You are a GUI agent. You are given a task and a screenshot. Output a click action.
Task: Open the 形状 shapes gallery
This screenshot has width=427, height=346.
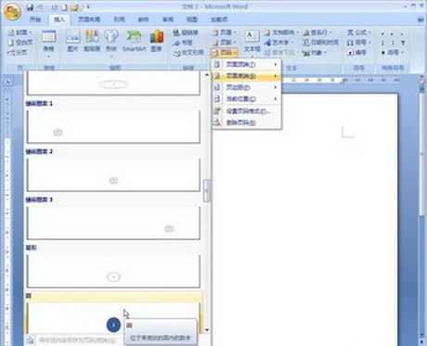pos(111,43)
